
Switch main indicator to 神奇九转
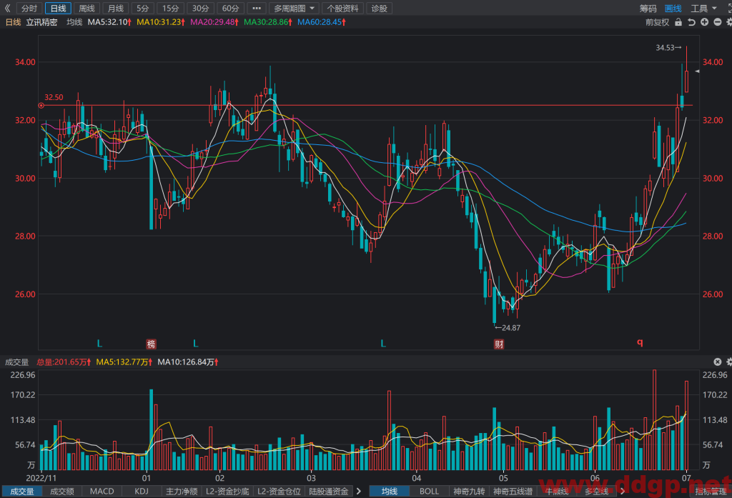[469, 491]
